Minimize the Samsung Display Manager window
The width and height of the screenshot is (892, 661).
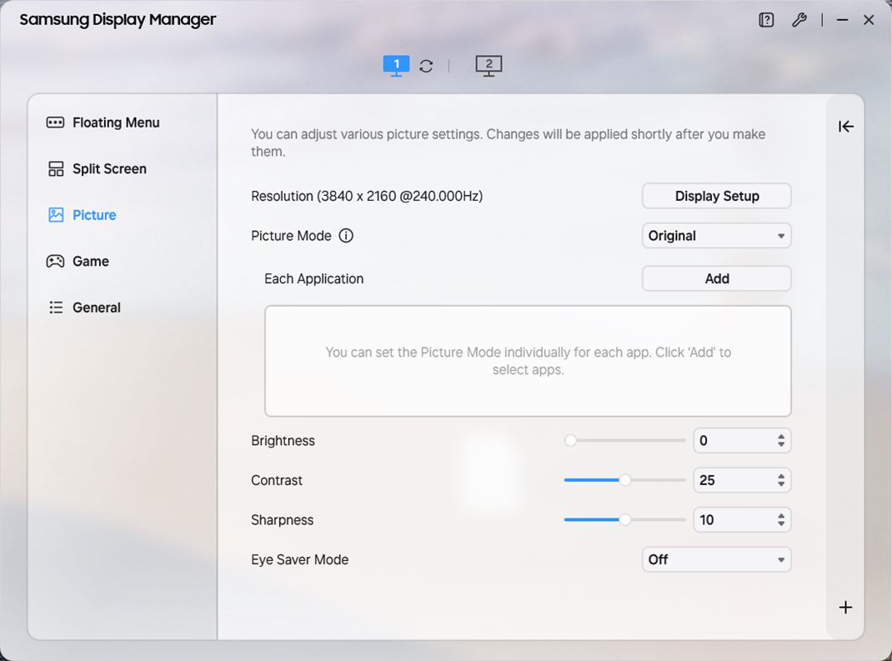click(843, 20)
